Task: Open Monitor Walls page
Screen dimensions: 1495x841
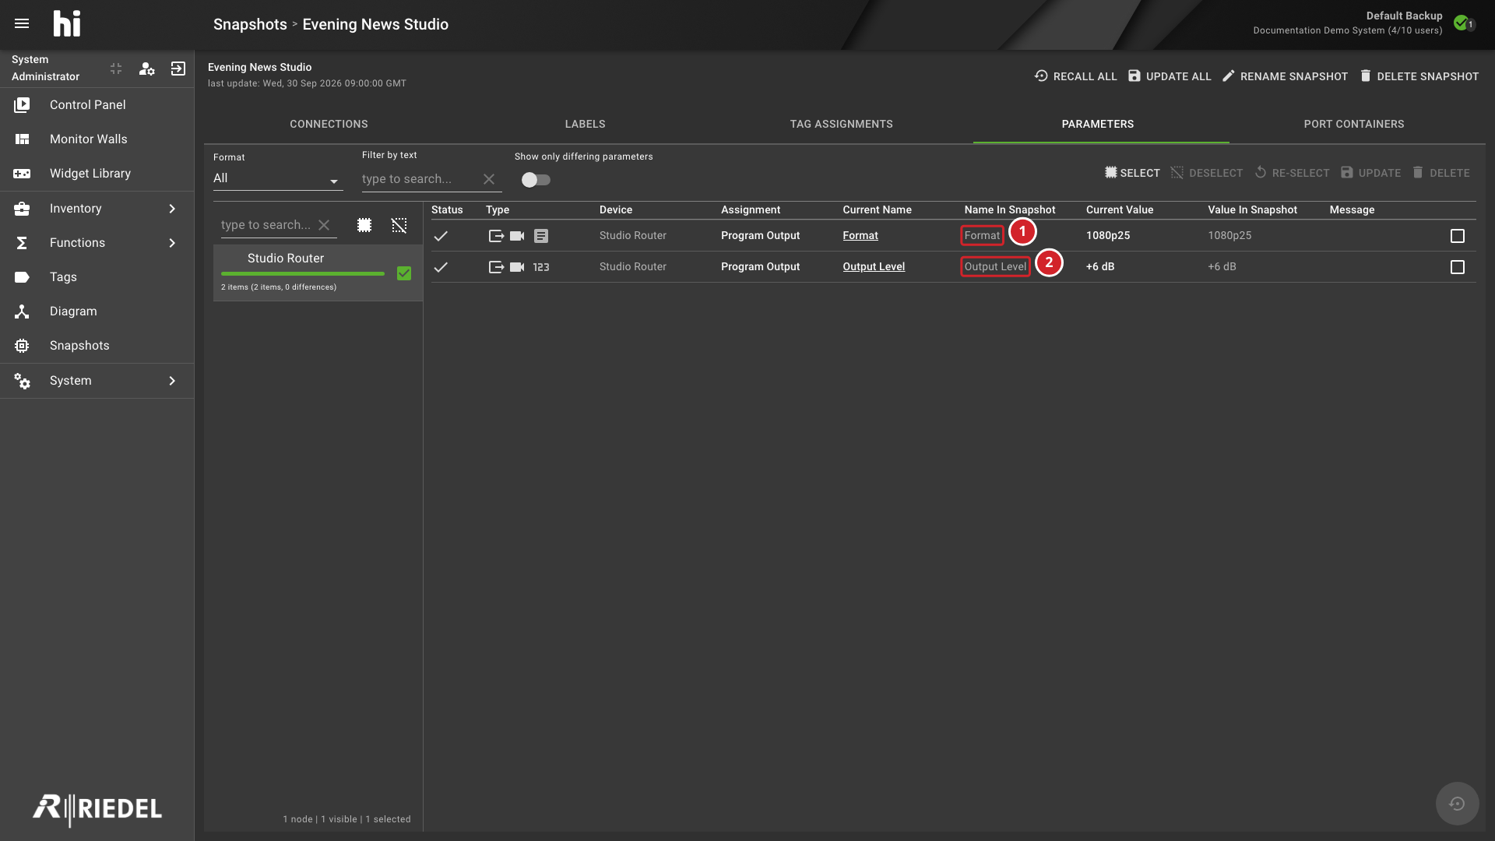Action: [x=97, y=139]
